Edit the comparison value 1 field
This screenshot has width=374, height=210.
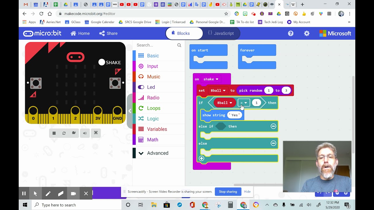257,103
